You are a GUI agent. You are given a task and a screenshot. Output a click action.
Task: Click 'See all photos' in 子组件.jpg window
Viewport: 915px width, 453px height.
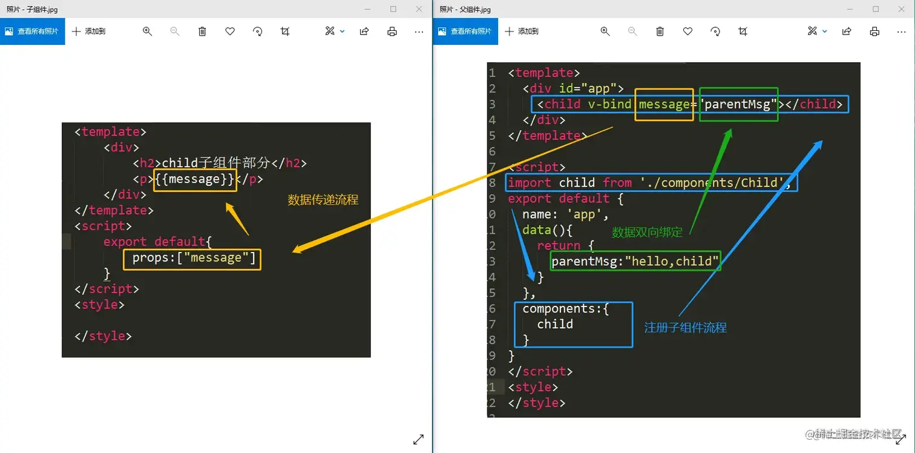[32, 31]
